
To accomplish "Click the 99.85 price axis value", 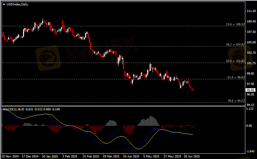I will click(x=250, y=74).
